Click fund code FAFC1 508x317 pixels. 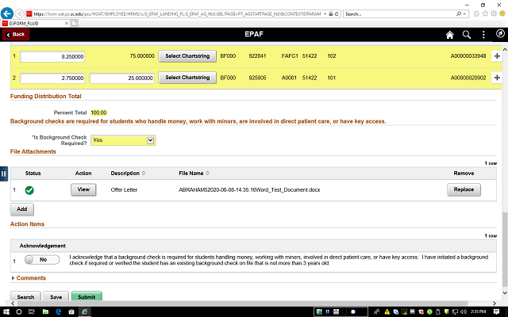click(x=290, y=56)
